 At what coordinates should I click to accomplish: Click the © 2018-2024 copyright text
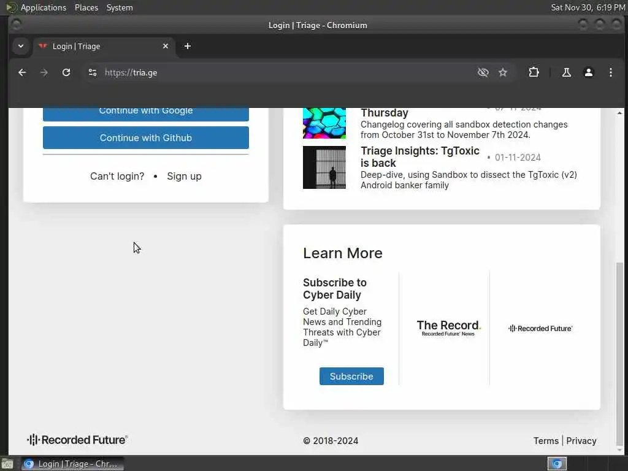coord(331,440)
